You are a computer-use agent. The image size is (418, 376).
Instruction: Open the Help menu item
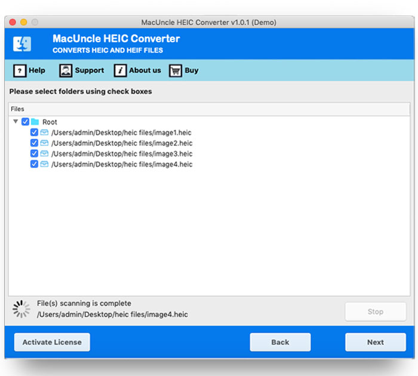29,71
